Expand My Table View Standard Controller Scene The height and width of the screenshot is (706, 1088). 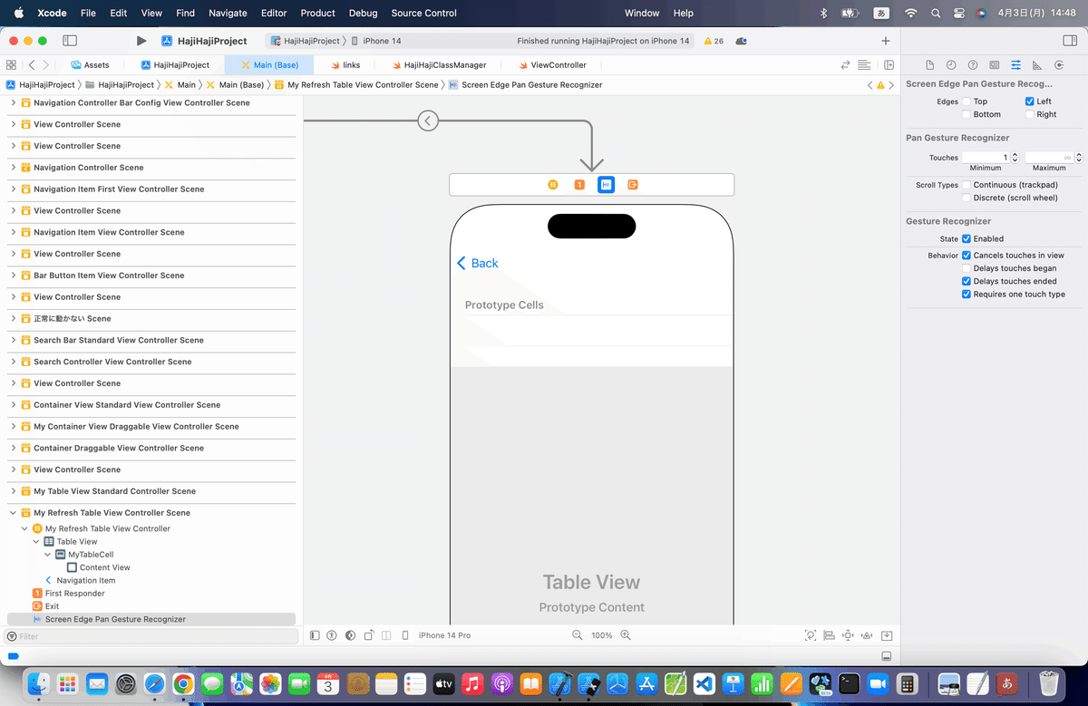pyautogui.click(x=14, y=491)
